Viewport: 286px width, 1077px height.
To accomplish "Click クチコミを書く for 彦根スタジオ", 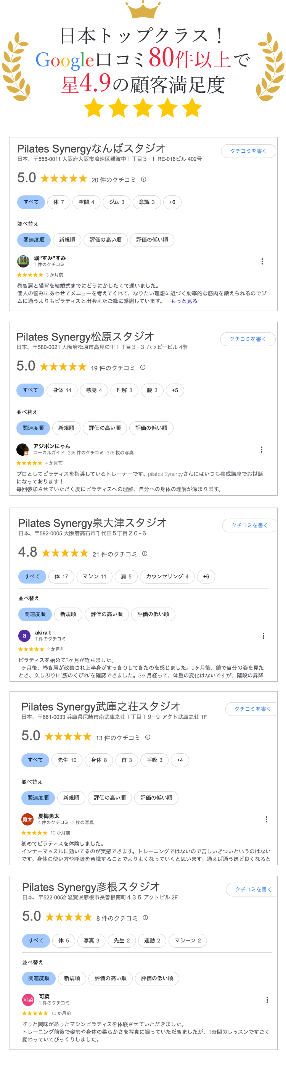I will (252, 889).
